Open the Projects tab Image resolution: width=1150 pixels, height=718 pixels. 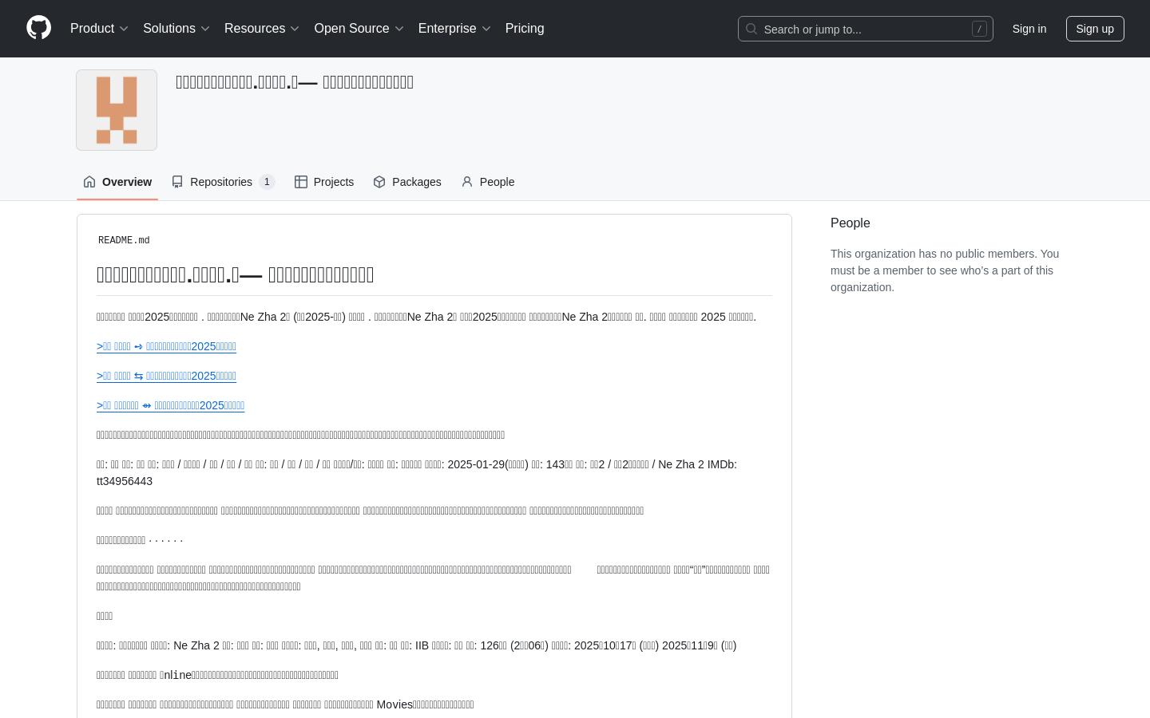coord(324,182)
